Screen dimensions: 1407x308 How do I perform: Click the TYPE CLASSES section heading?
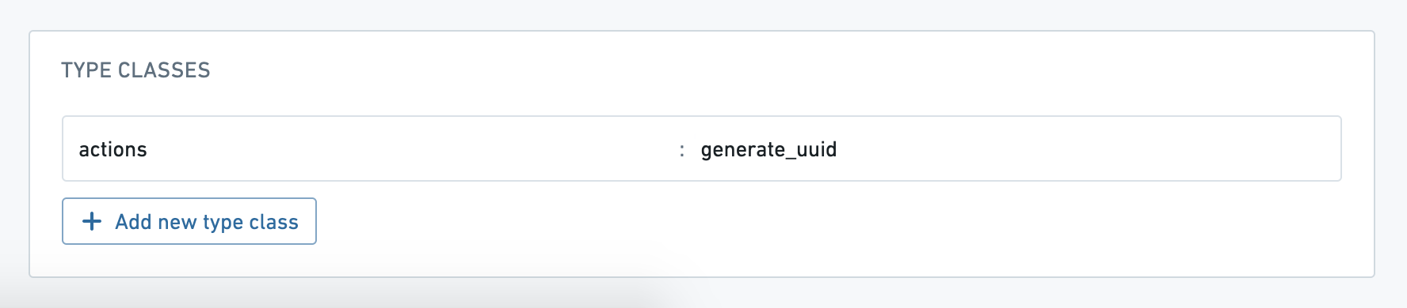coord(135,70)
